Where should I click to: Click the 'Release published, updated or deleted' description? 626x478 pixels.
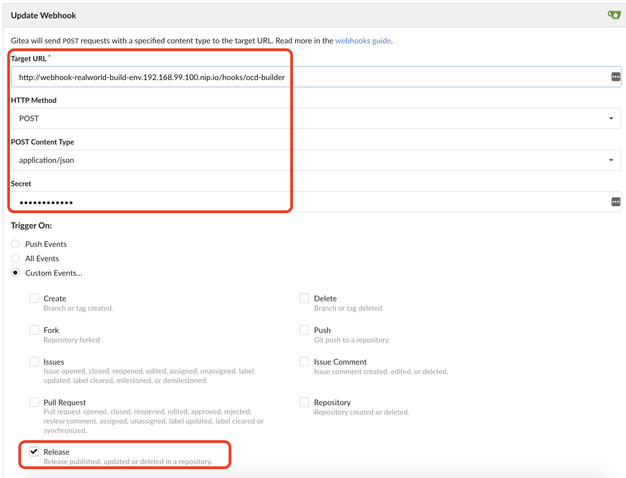(x=128, y=462)
